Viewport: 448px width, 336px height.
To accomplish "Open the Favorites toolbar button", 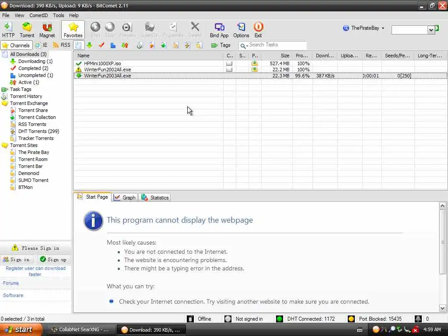I will click(x=73, y=30).
